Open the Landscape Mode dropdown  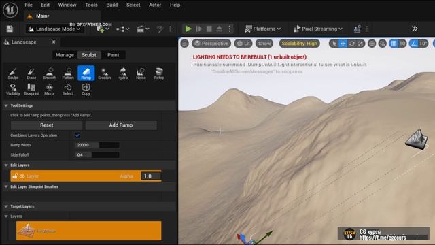[x=54, y=29]
